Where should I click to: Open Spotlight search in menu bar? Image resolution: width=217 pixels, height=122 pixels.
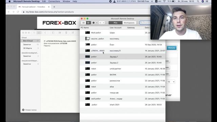(x=198, y=1)
